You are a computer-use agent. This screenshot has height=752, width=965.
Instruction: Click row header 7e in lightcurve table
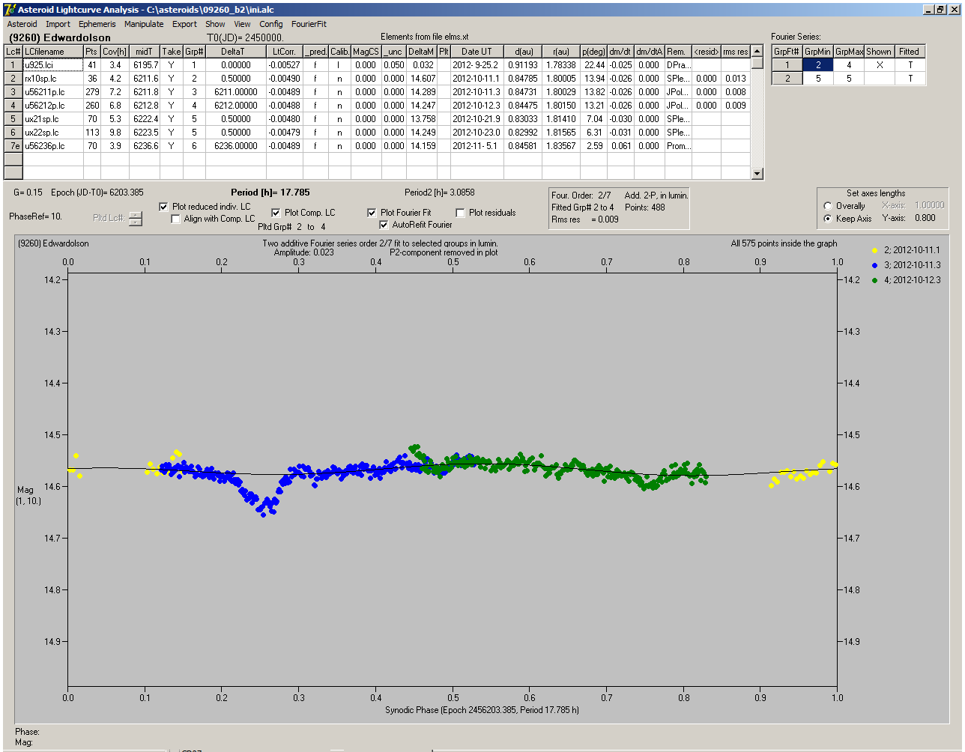coord(13,146)
